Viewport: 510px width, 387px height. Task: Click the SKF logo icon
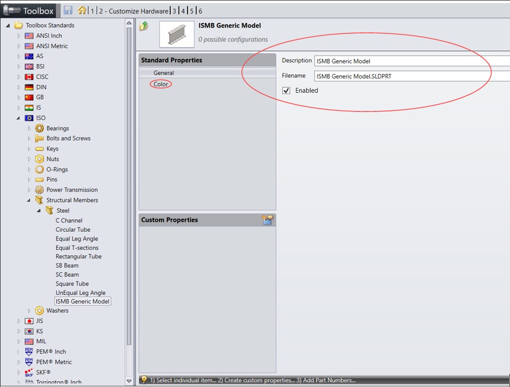[x=29, y=372]
